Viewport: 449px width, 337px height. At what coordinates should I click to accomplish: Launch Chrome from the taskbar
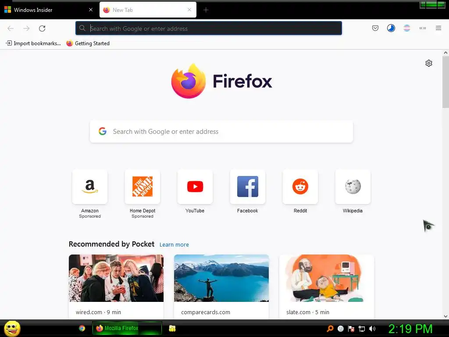click(x=82, y=328)
